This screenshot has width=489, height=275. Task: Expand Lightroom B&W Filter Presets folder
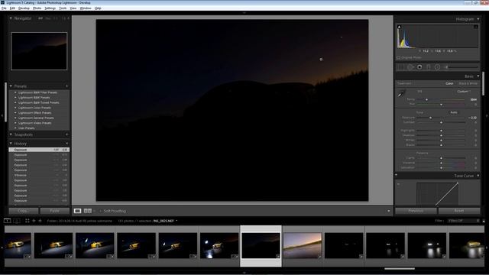coord(15,92)
